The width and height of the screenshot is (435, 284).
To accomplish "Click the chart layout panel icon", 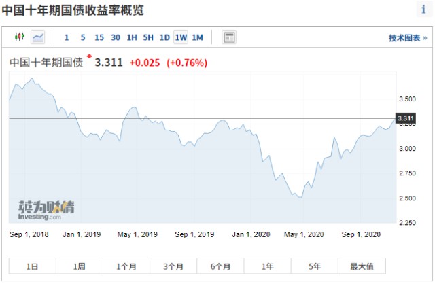I will (229, 37).
